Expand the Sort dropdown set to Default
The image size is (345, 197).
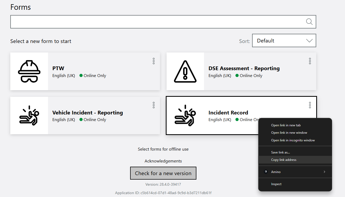(x=284, y=41)
